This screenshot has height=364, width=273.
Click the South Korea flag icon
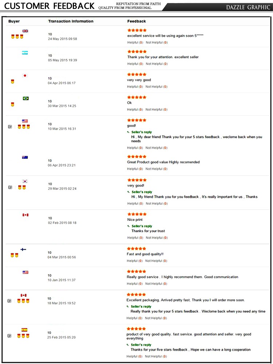[x=25, y=181]
